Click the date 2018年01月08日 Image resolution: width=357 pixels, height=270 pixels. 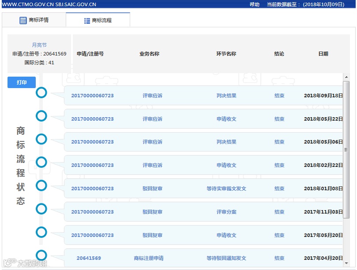tap(323, 189)
